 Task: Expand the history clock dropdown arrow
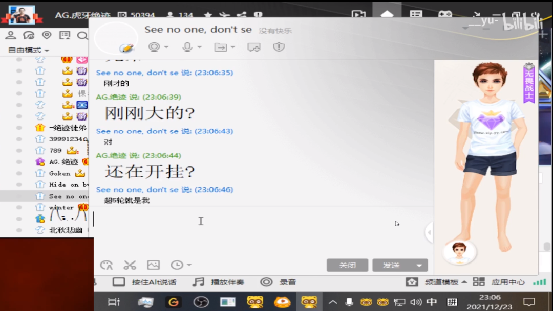coord(189,265)
